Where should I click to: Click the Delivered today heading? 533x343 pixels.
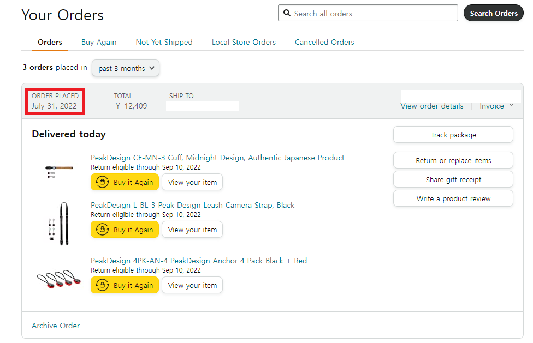point(69,134)
